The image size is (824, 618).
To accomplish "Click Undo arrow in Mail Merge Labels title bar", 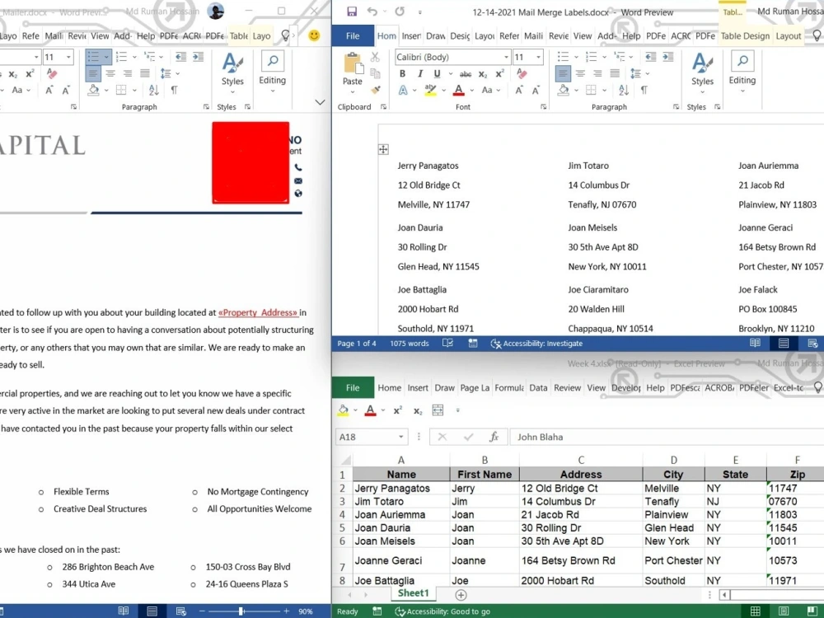I will [372, 12].
